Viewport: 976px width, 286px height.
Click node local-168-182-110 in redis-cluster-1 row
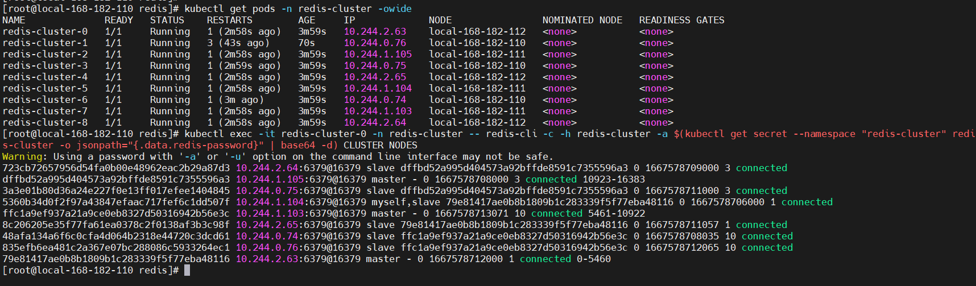coord(477,43)
